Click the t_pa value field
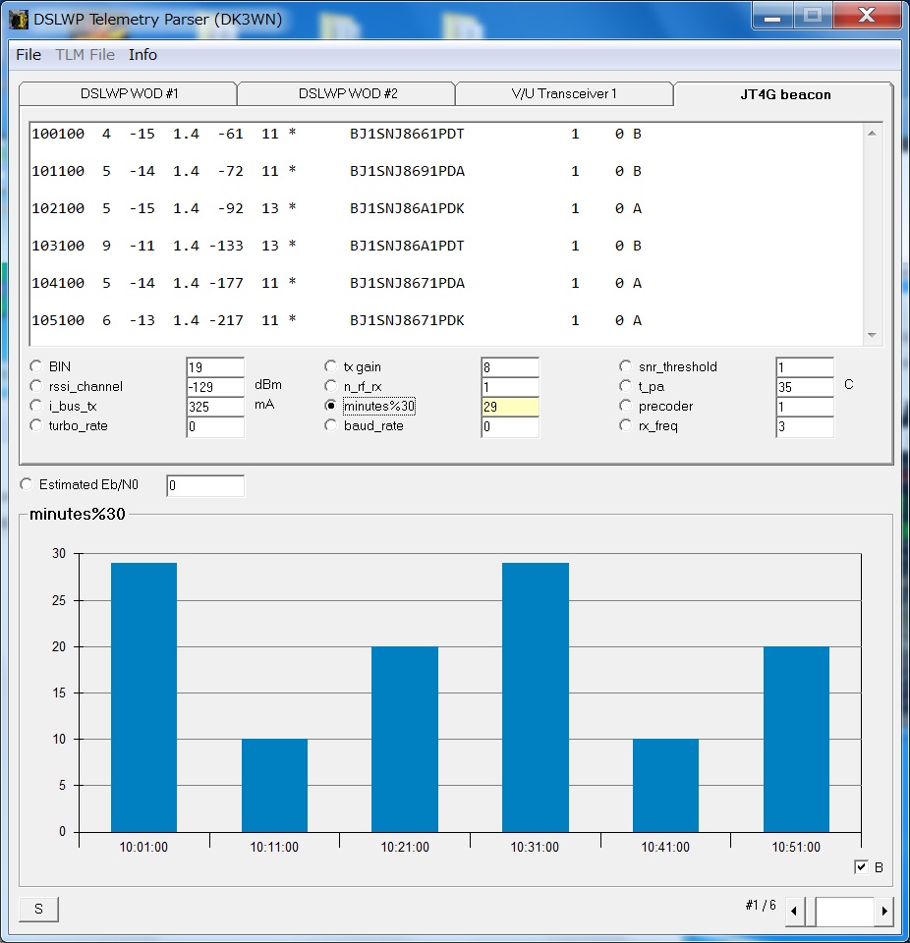The width and height of the screenshot is (910, 943). click(805, 387)
